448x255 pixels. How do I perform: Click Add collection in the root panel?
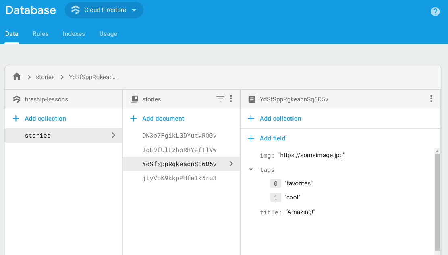(x=39, y=118)
